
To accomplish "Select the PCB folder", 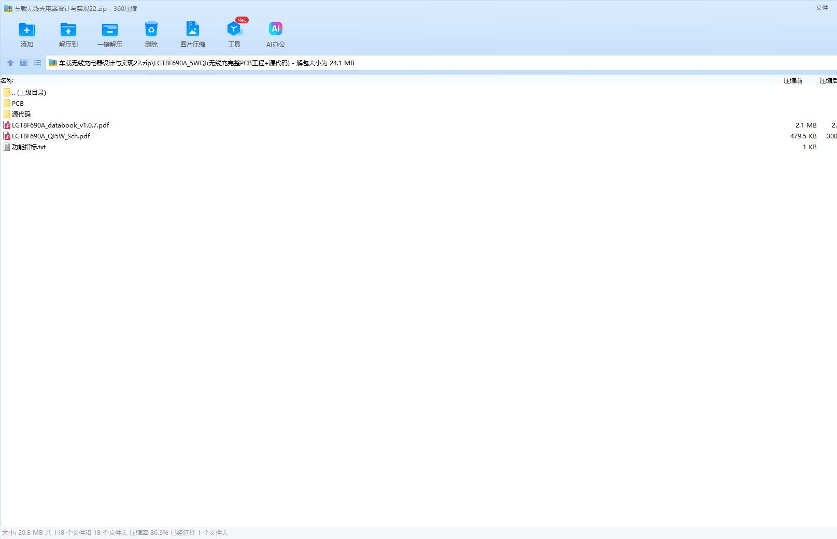I will pos(18,103).
